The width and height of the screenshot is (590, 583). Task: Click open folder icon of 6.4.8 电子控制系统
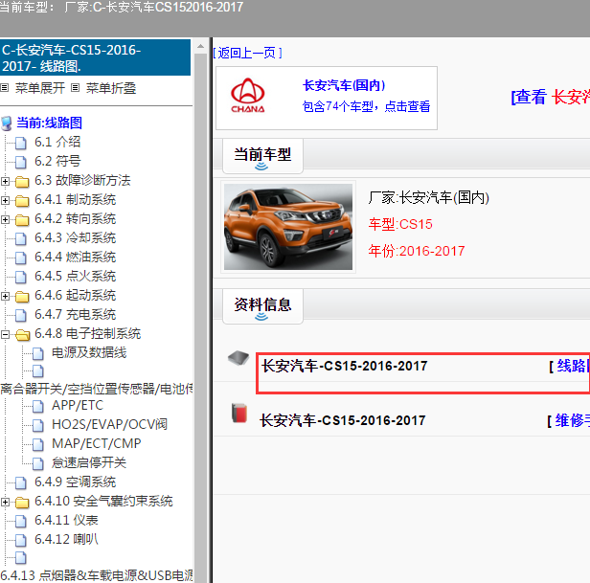pyautogui.click(x=23, y=334)
